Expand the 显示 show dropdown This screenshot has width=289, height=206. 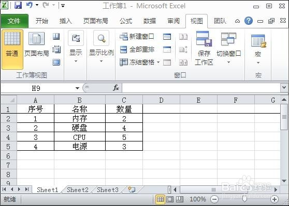76,47
